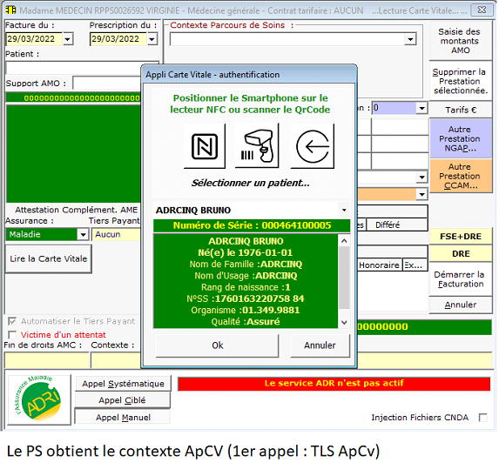
Task: Expand the orange combo box arrow
Action: [421, 194]
